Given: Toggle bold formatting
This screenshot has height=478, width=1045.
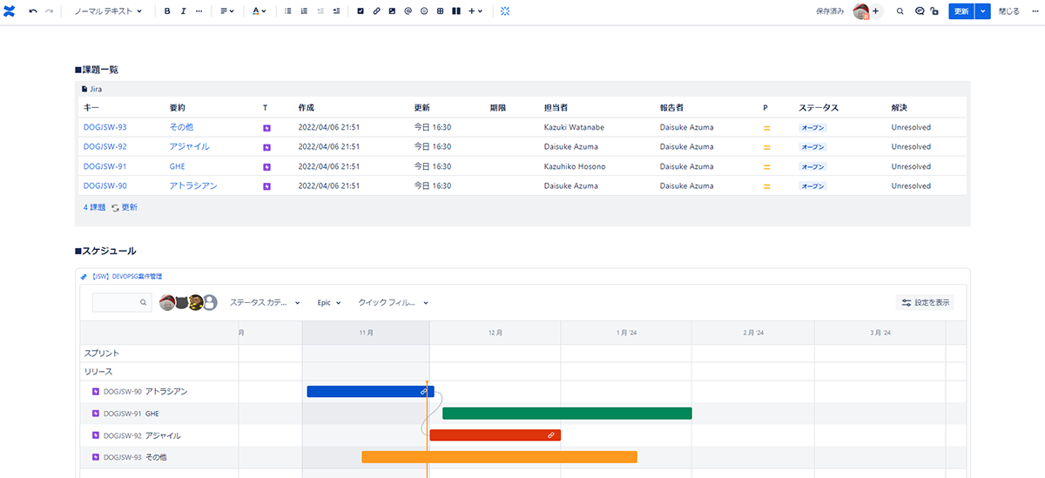Looking at the screenshot, I should pos(167,11).
